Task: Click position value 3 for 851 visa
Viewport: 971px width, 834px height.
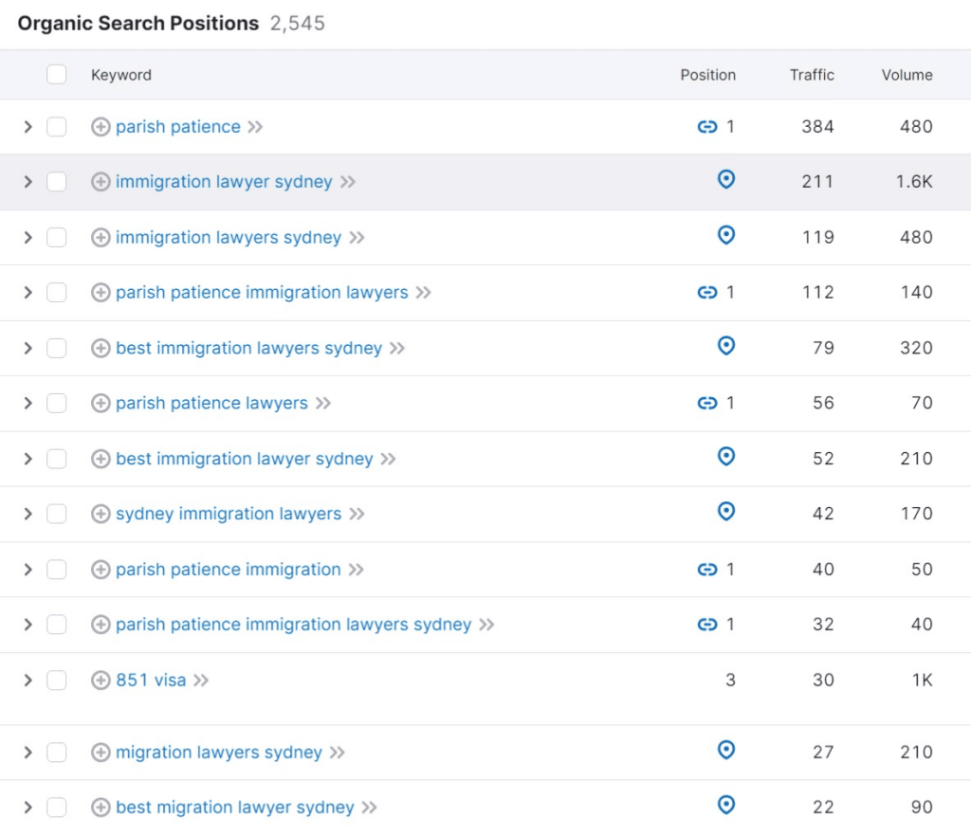Action: [731, 680]
